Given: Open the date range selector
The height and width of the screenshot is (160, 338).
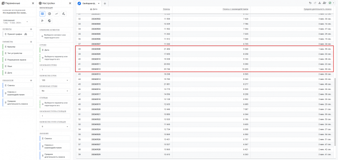Looking at the screenshot, I should pos(15,21).
